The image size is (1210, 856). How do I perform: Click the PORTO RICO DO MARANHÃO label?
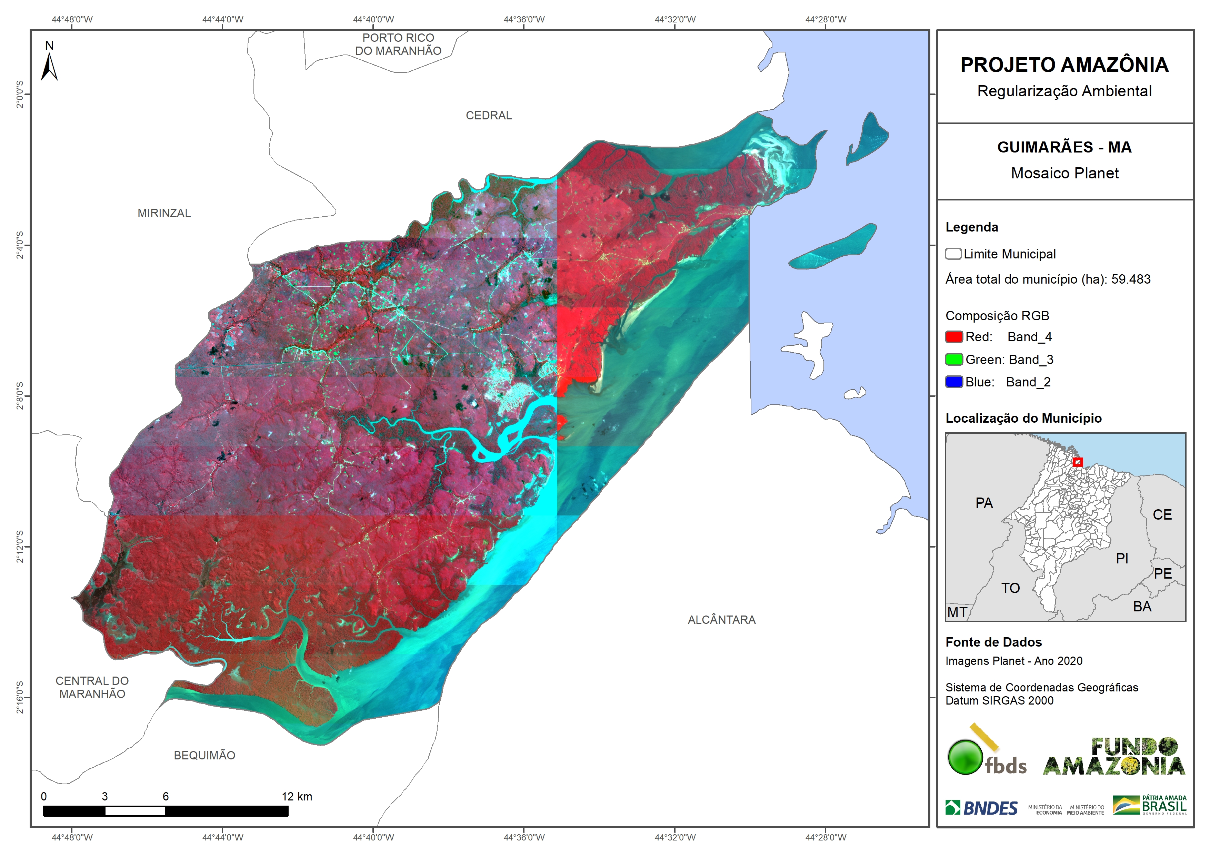pyautogui.click(x=398, y=44)
